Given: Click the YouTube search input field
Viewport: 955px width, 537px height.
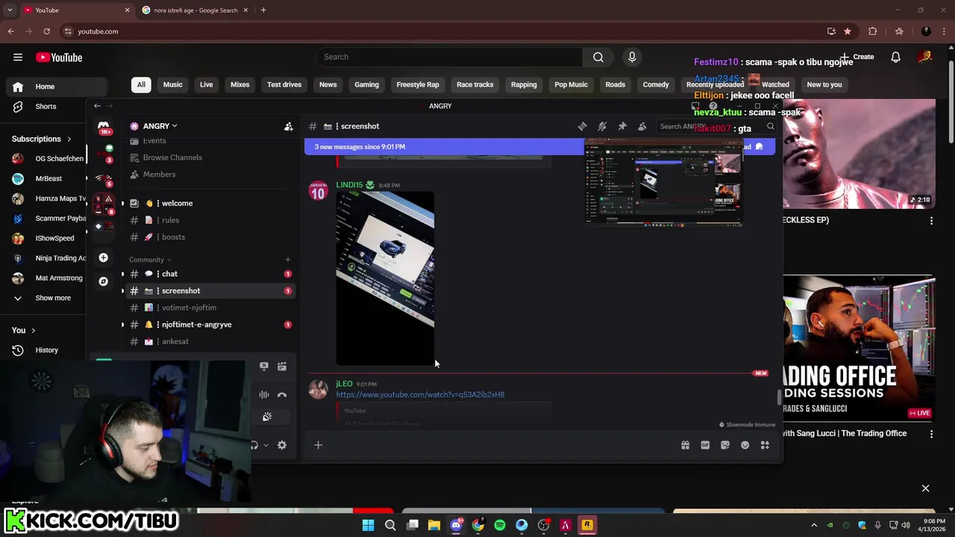Looking at the screenshot, I should pyautogui.click(x=450, y=57).
